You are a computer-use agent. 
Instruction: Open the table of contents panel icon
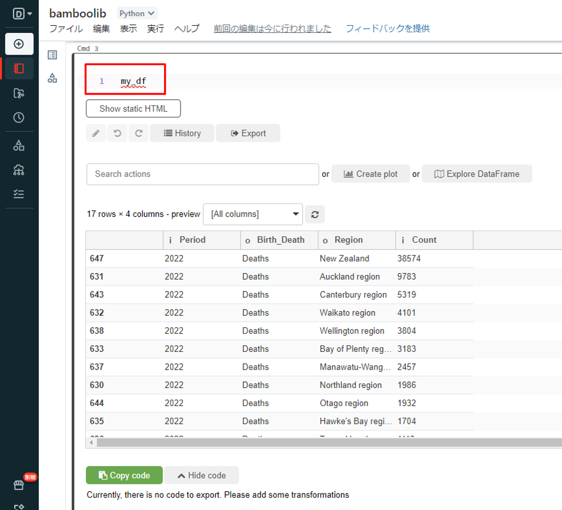pos(52,55)
